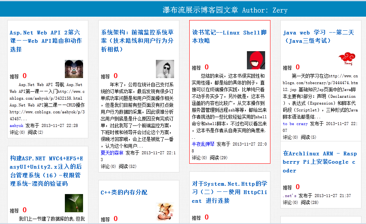Screen dimensions: 366x224
Task: Visit author aehyok's profile link
Action: (16, 125)
